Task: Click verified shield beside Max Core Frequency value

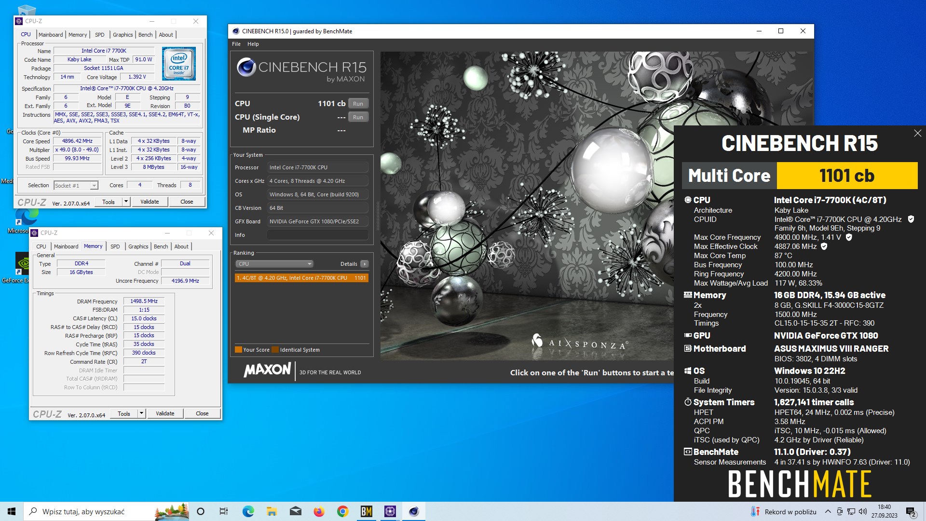Action: pos(849,237)
